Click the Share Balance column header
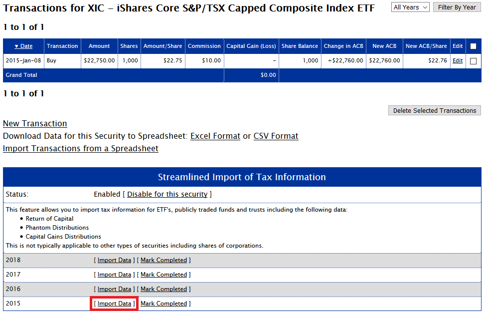The width and height of the screenshot is (485, 315). pos(300,46)
